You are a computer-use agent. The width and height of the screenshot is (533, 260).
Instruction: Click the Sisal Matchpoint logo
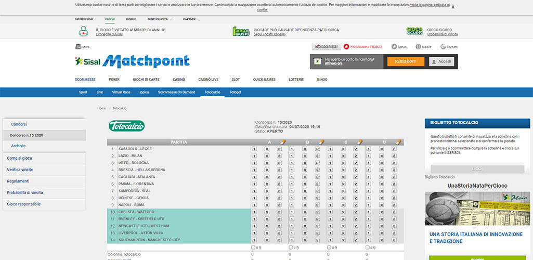pos(132,61)
